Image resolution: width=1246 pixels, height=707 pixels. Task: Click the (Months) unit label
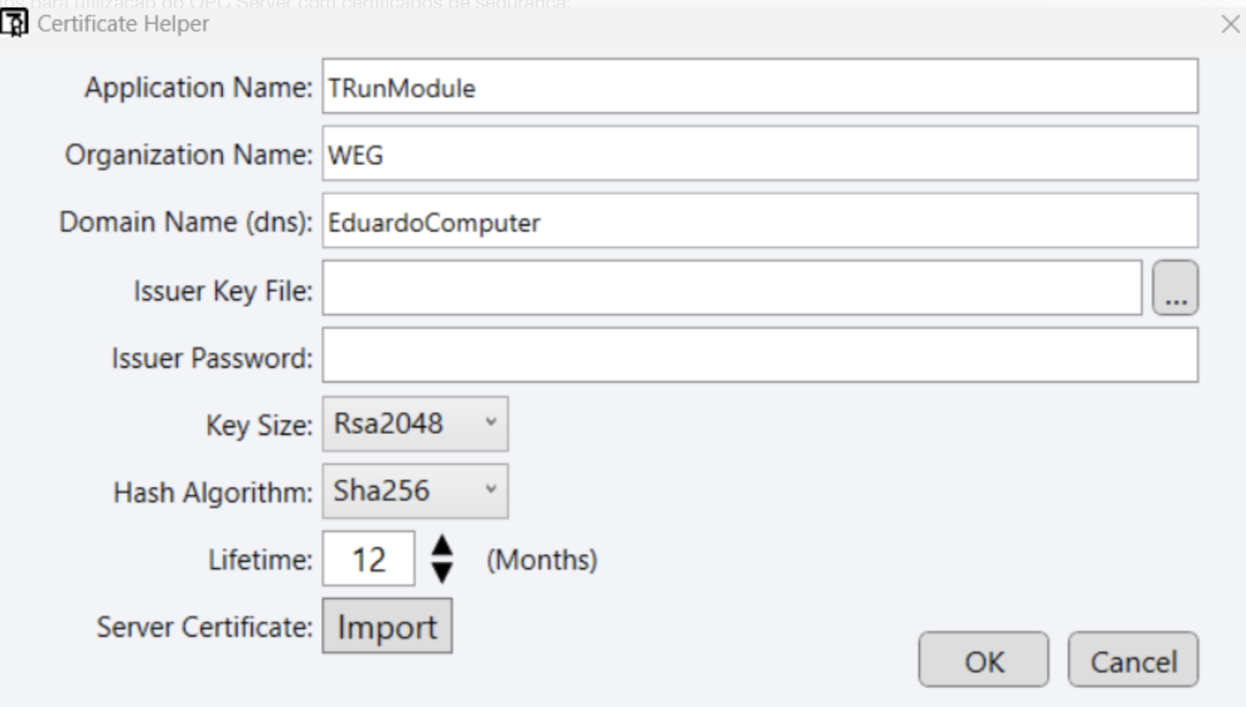[x=542, y=560]
